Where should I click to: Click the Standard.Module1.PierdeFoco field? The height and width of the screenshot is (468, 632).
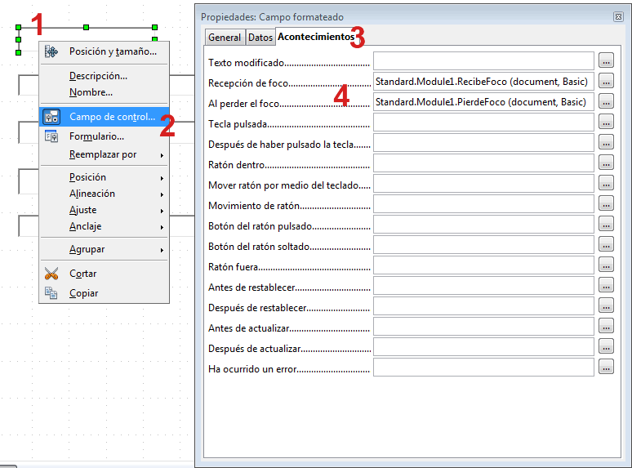tap(483, 101)
